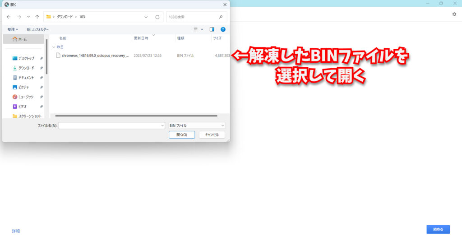Collapse the 昨日 date group

(x=54, y=47)
